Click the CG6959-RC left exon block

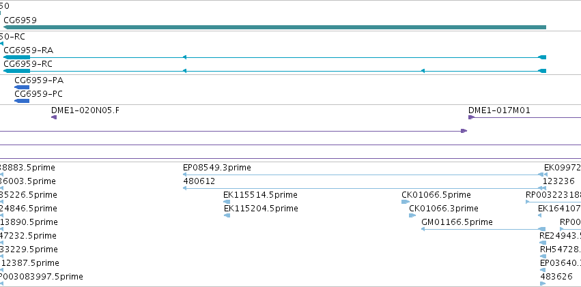[x=16, y=71]
